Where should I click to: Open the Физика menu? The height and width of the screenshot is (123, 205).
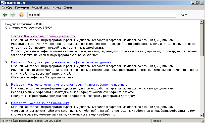(x=56, y=8)
